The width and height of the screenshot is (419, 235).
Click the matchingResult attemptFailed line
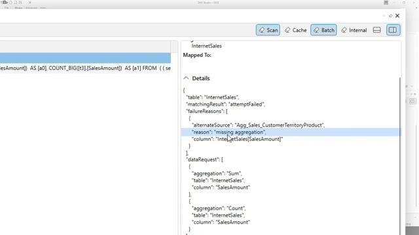[225, 104]
